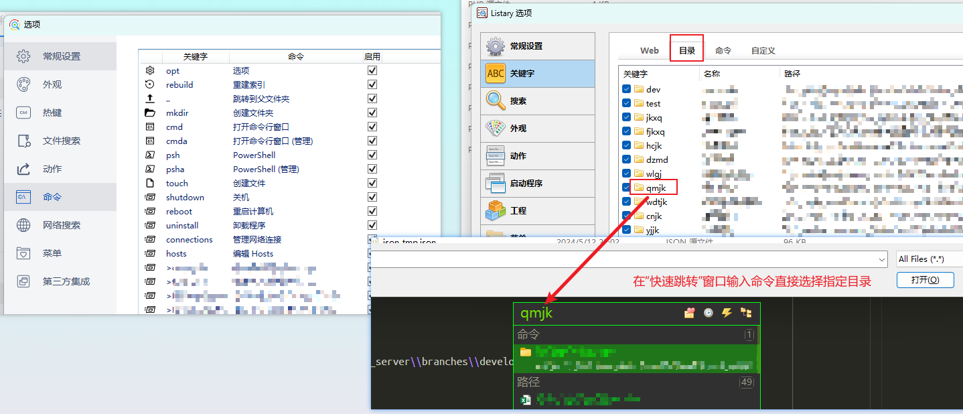Image resolution: width=963 pixels, height=414 pixels.
Task: Switch to the 命令 tab in Listary 选项
Action: [x=723, y=50]
